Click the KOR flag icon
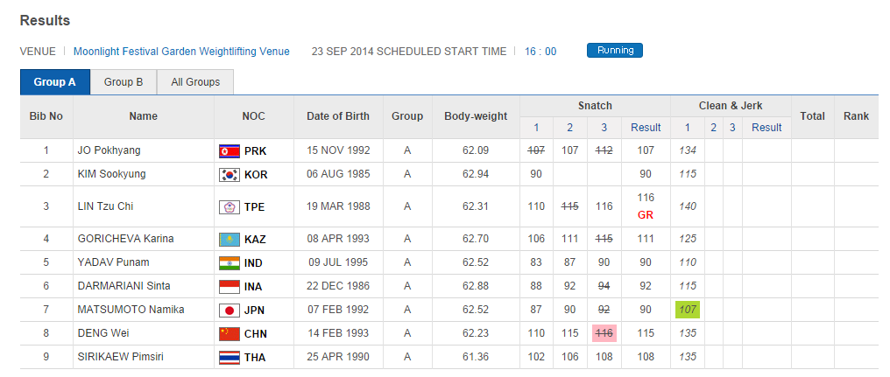890x377 pixels. point(229,175)
